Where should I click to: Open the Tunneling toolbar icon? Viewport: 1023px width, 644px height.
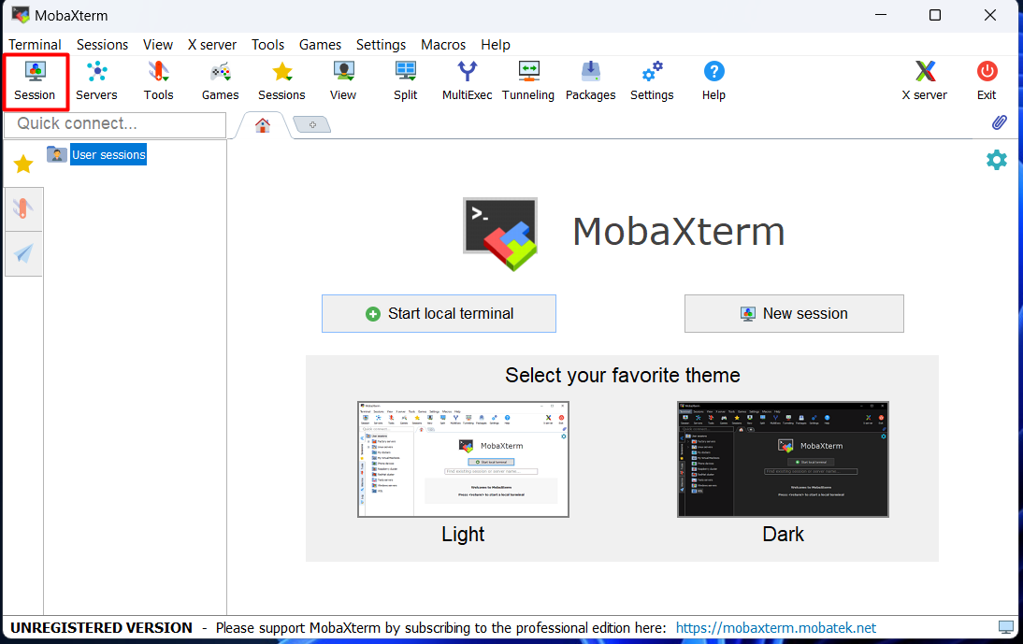click(x=528, y=81)
